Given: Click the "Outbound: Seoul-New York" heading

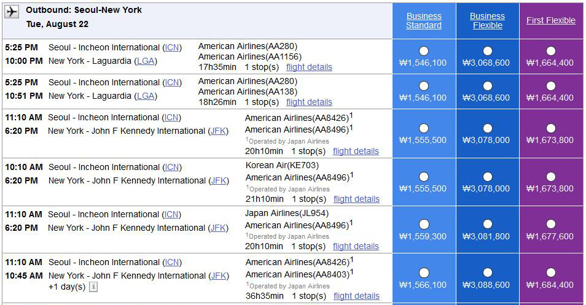Looking at the screenshot, I should [84, 10].
